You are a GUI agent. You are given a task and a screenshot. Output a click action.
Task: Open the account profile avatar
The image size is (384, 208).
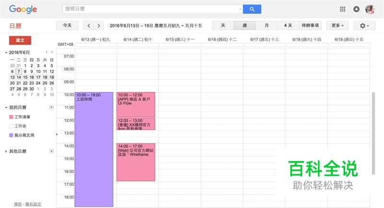point(370,9)
